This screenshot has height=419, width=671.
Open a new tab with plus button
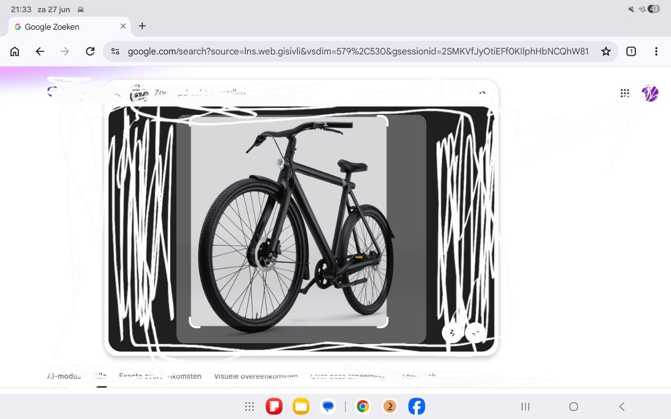142,26
